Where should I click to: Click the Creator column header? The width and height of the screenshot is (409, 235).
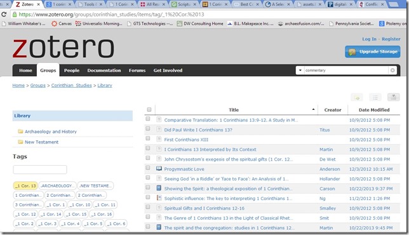coord(333,110)
